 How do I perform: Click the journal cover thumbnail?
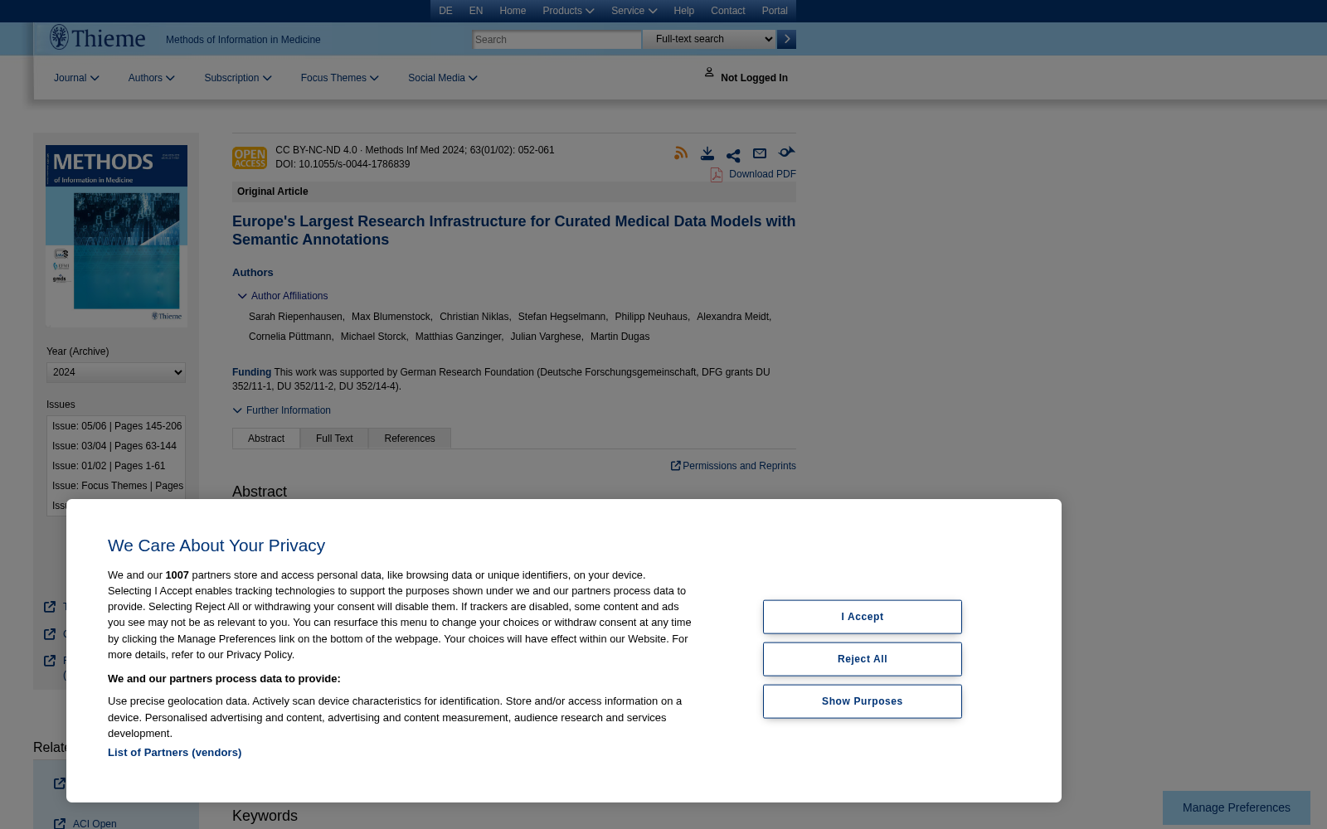[x=116, y=235]
